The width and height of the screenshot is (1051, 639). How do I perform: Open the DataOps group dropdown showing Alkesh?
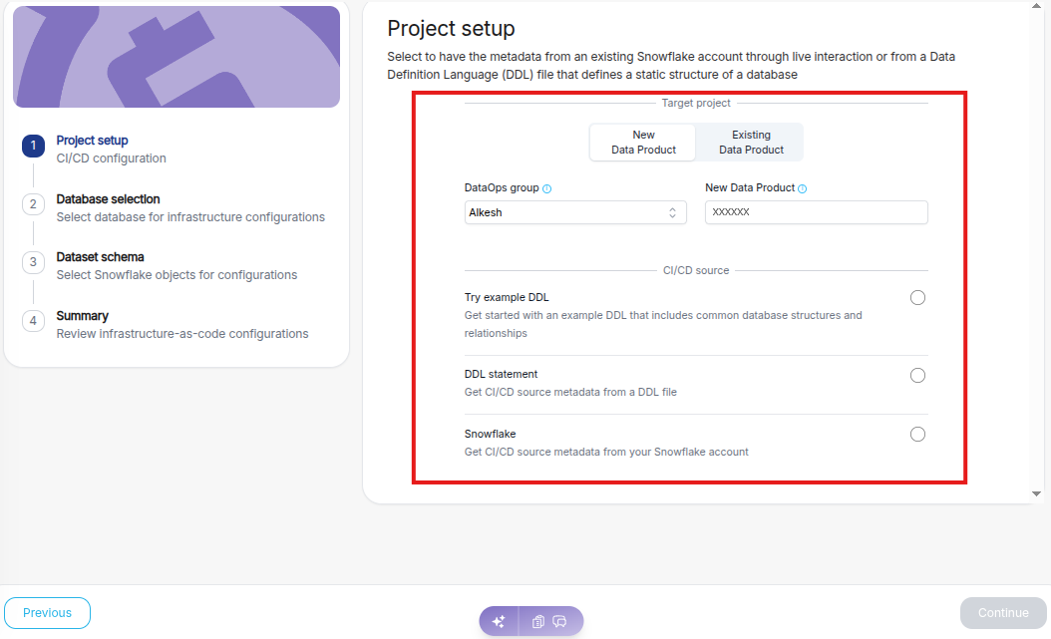574,212
